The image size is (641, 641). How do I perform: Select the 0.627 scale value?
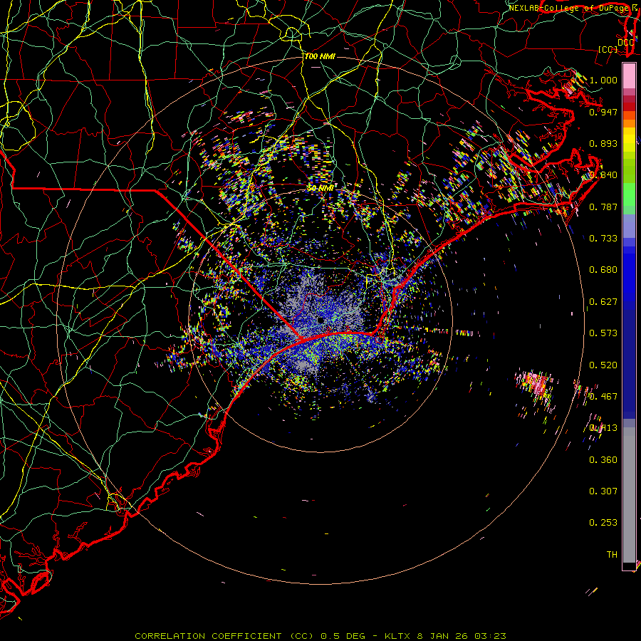coord(603,302)
